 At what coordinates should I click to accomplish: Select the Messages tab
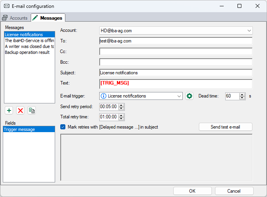48,18
